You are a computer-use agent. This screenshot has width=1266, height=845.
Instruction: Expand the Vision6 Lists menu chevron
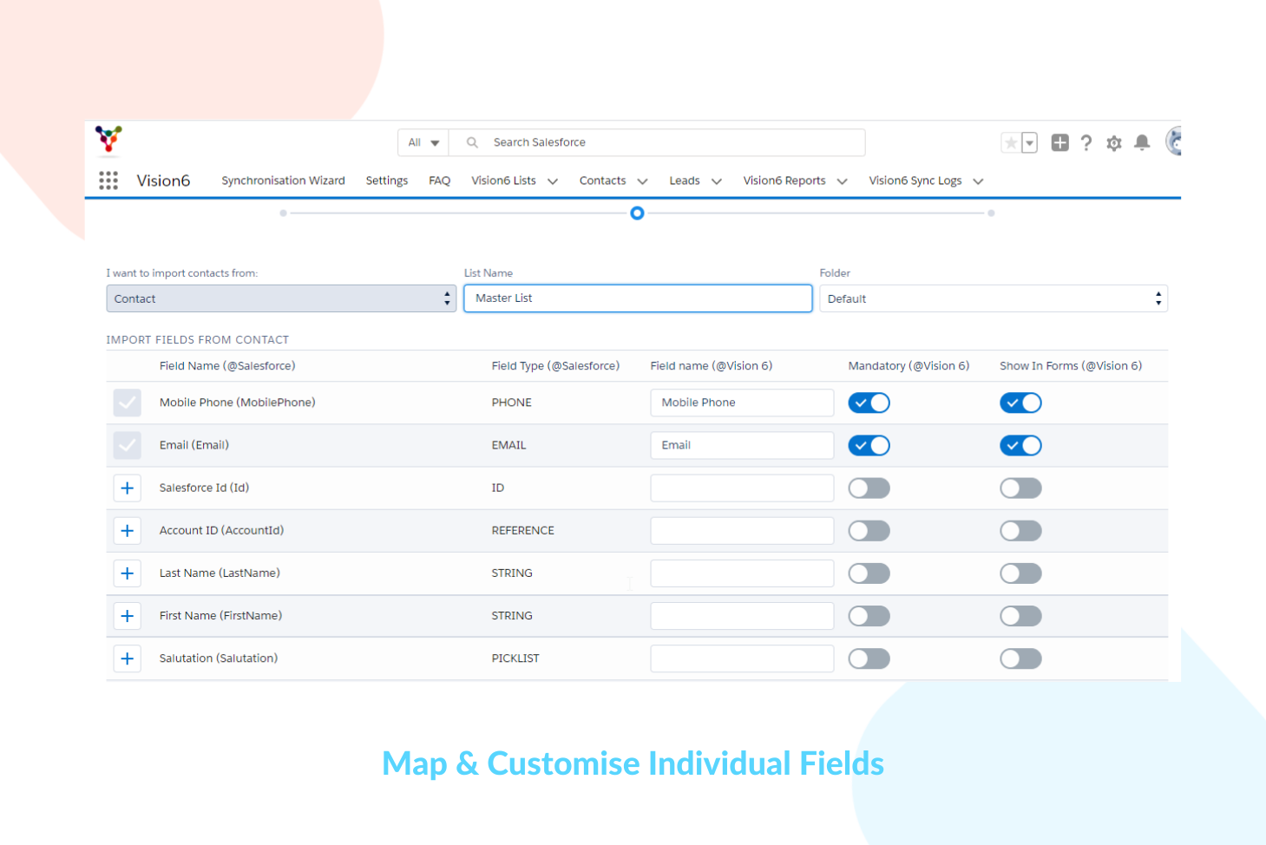[x=554, y=180]
